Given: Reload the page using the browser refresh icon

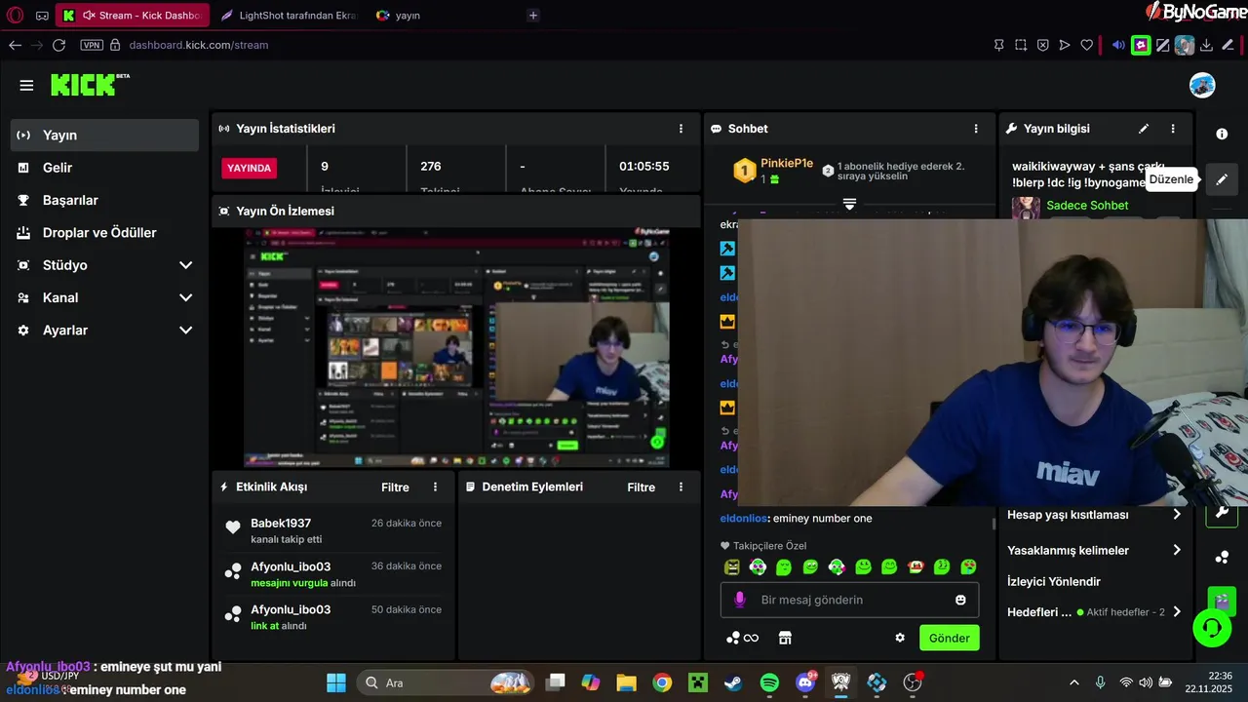Looking at the screenshot, I should pos(58,45).
